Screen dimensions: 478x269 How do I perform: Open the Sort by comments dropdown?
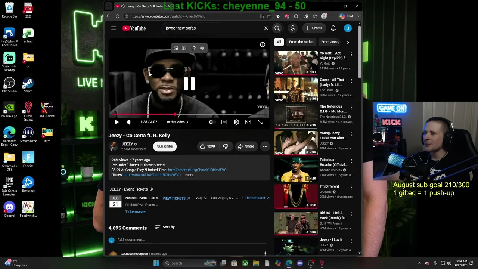point(165,227)
